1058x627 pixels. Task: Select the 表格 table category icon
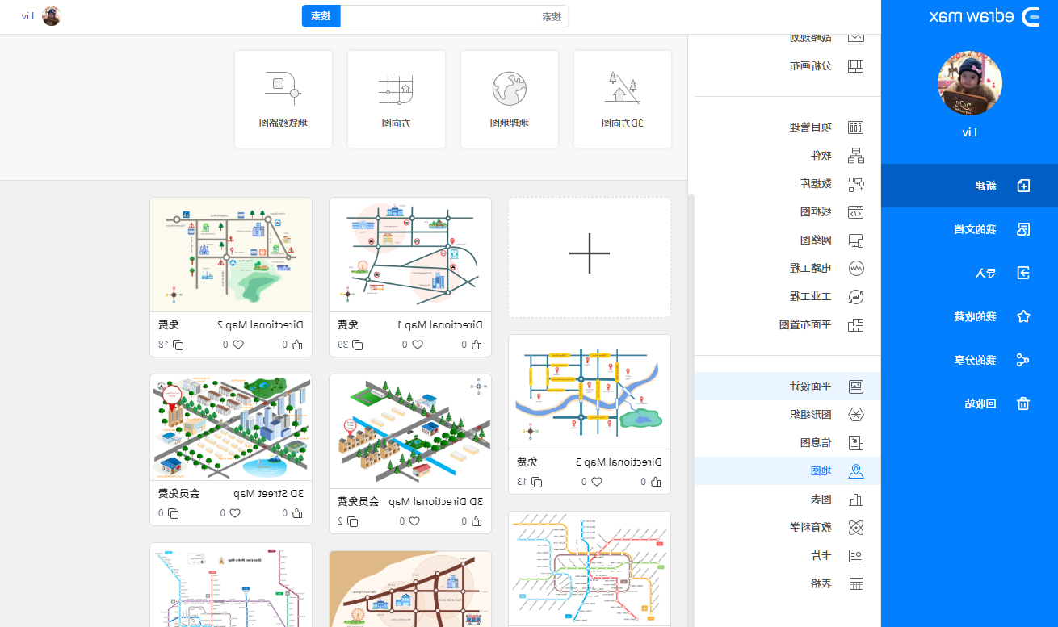[x=856, y=583]
